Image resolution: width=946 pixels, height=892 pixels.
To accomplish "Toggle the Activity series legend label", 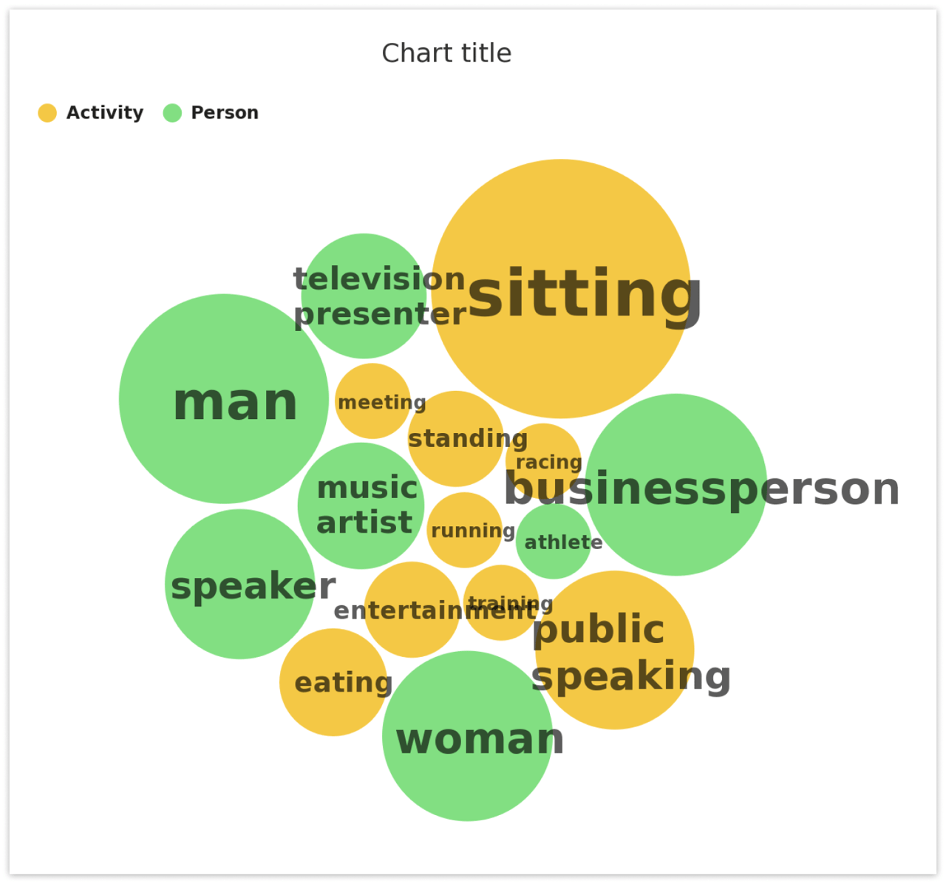I will click(105, 113).
